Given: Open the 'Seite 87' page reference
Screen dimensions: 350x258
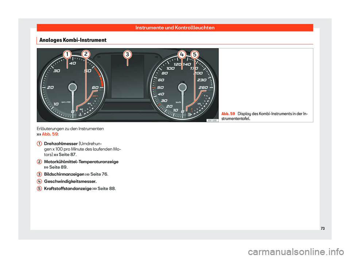Looking at the screenshot, I should coord(67,155).
